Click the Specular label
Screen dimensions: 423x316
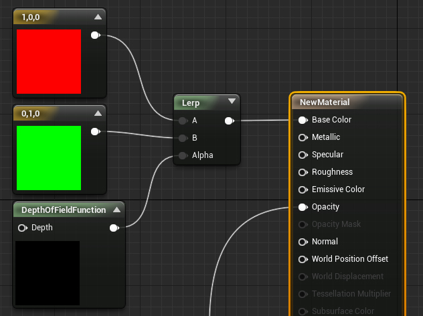pos(327,155)
